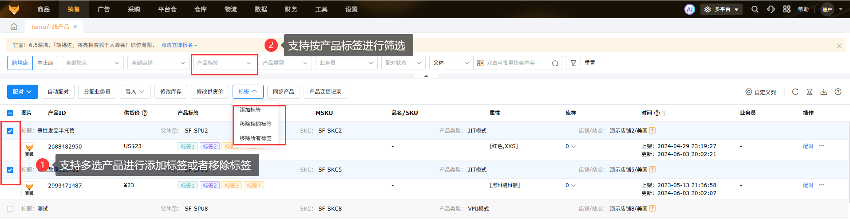The width and height of the screenshot is (850, 219).
Task: Open the 产品标签 filter dropdown
Action: [224, 63]
